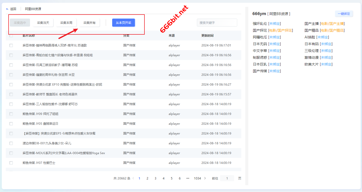Click the 前往 page number input box
The width and height of the screenshot is (362, 192).
click(227, 178)
